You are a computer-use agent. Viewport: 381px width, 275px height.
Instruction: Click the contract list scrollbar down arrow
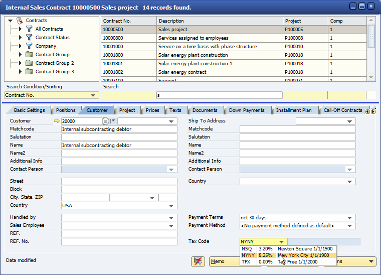371,77
